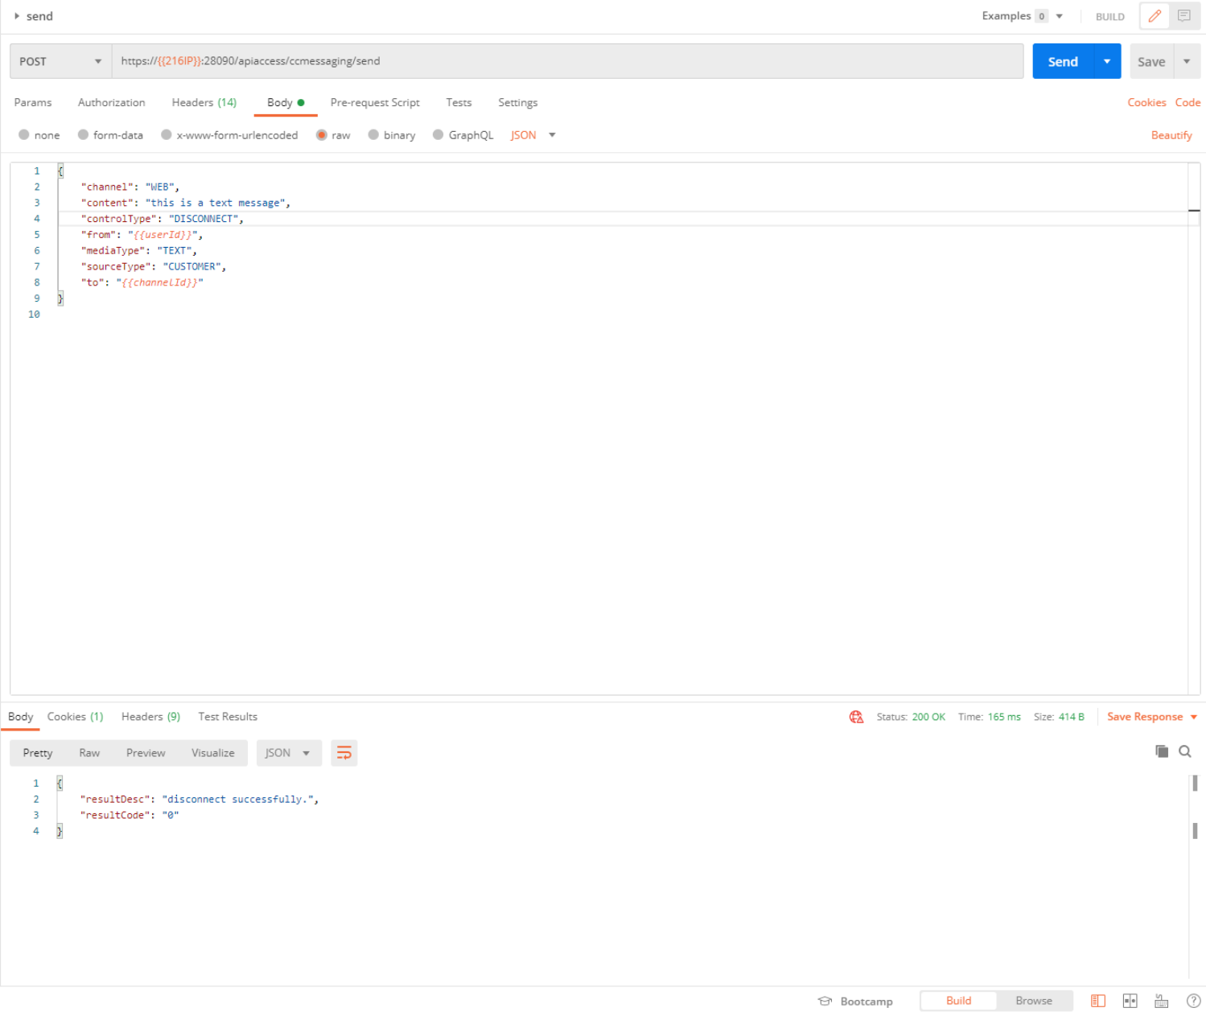This screenshot has width=1206, height=1012.
Task: Open the Test Results tab
Action: click(228, 717)
